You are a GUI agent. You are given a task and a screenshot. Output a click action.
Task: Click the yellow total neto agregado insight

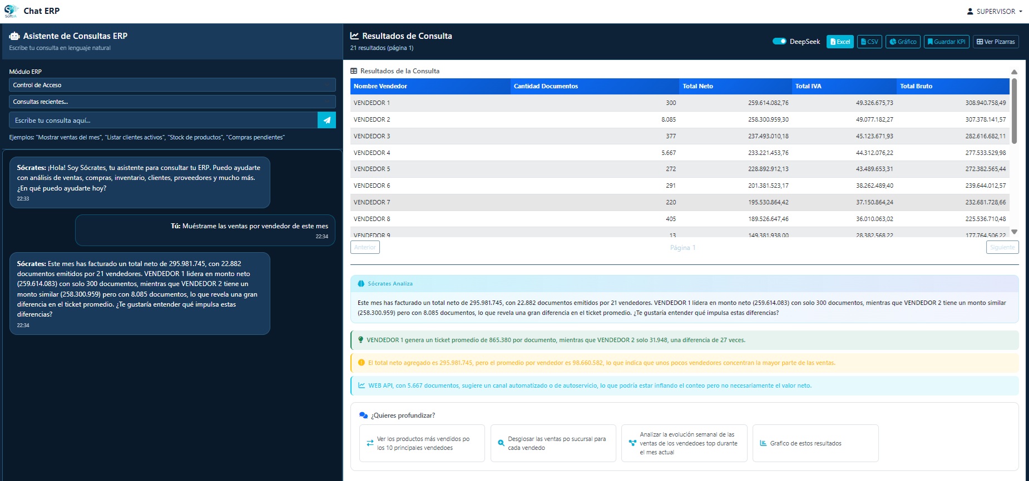tap(685, 363)
